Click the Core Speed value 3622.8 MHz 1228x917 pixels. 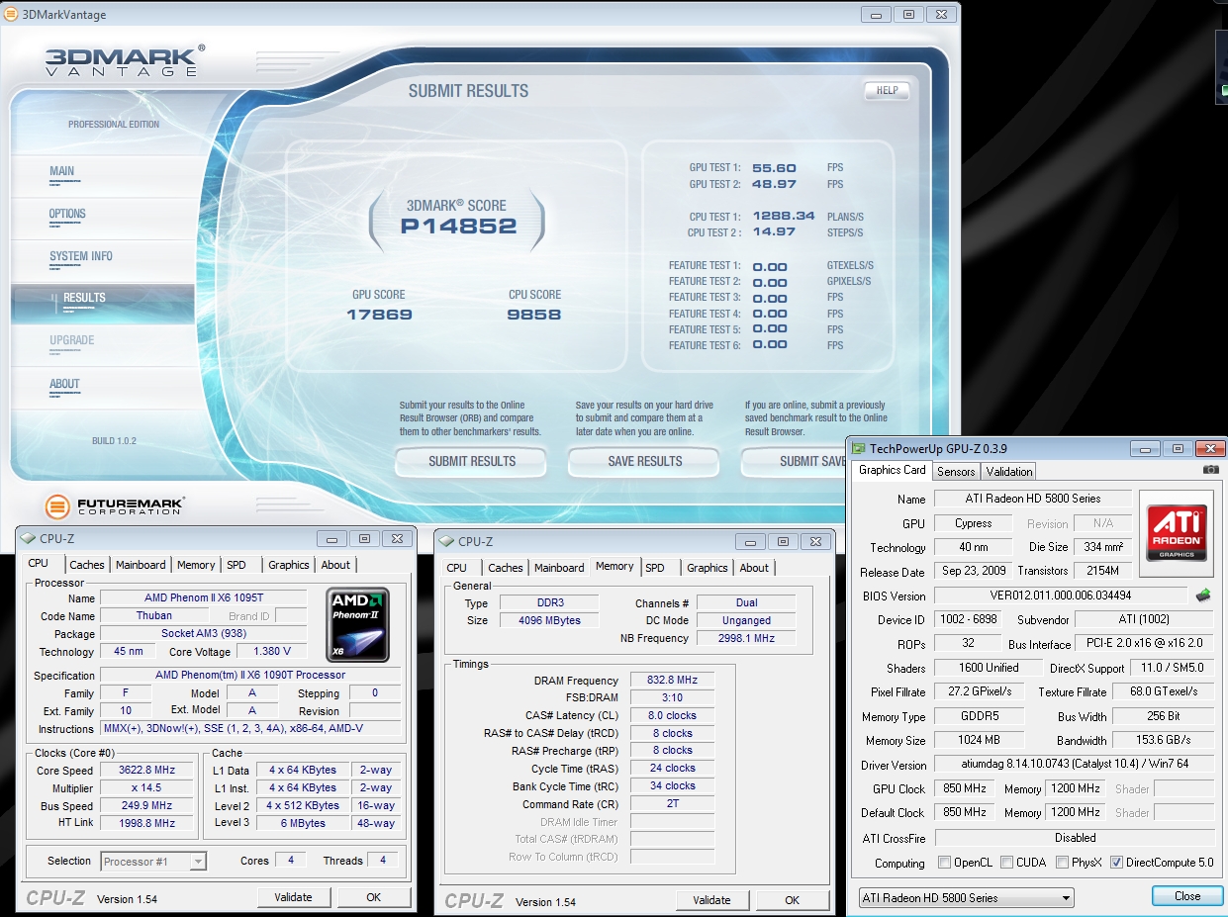(x=146, y=770)
